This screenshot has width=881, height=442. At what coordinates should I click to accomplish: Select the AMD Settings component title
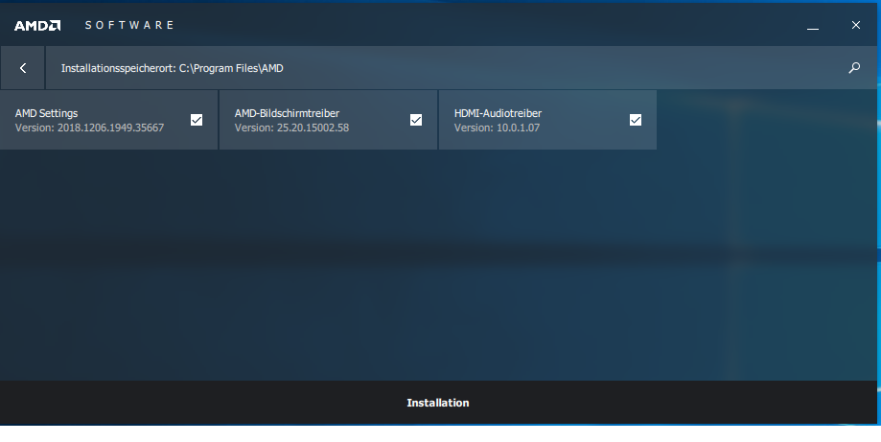click(47, 113)
